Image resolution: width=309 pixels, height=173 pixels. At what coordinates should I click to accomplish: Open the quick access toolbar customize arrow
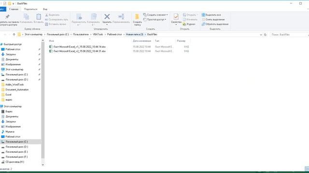[13, 4]
